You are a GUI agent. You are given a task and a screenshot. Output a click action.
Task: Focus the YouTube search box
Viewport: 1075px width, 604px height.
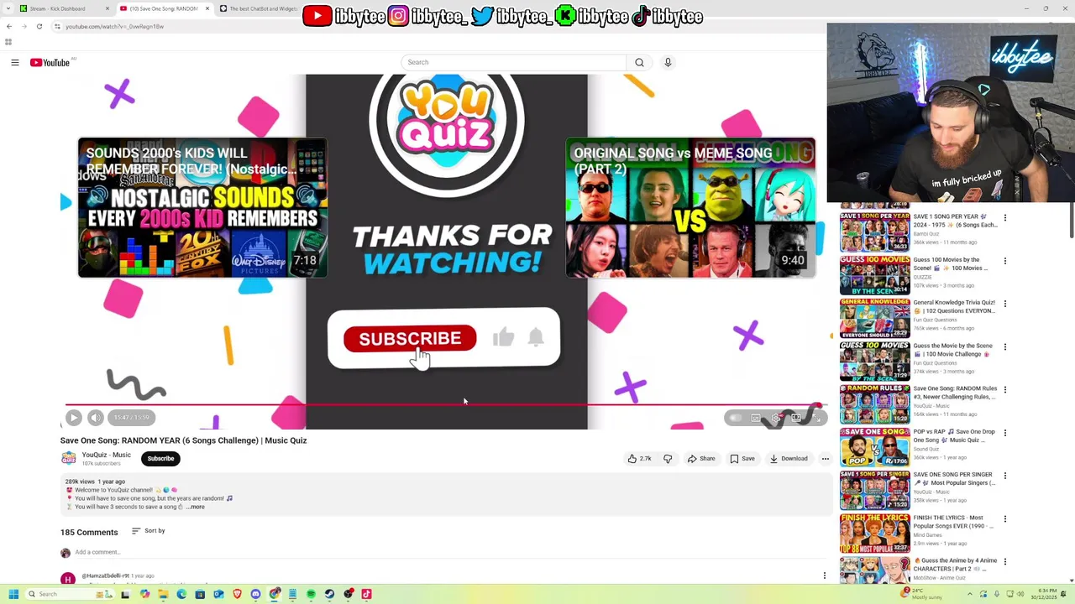514,62
